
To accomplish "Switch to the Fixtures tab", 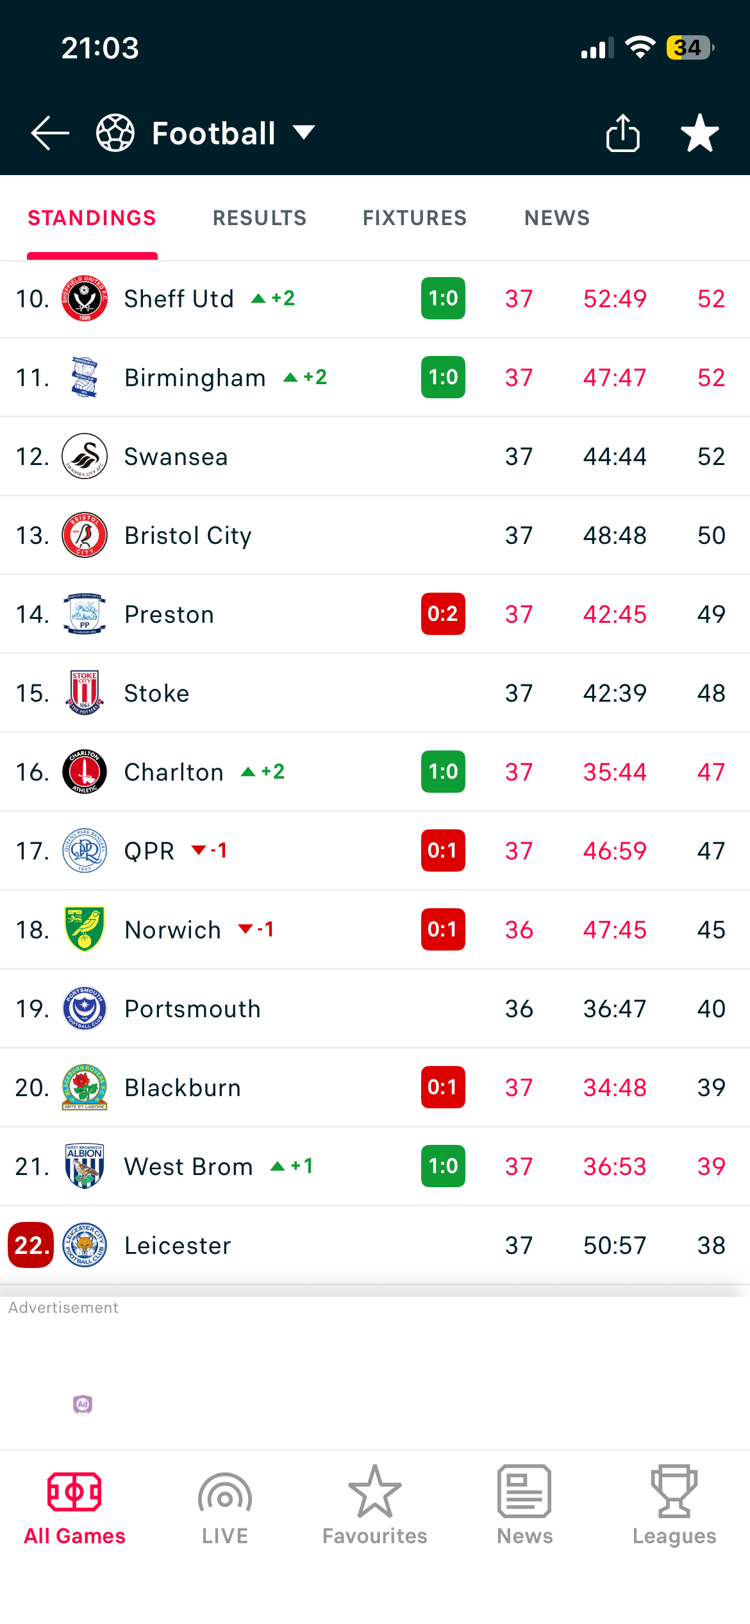I will [x=415, y=218].
